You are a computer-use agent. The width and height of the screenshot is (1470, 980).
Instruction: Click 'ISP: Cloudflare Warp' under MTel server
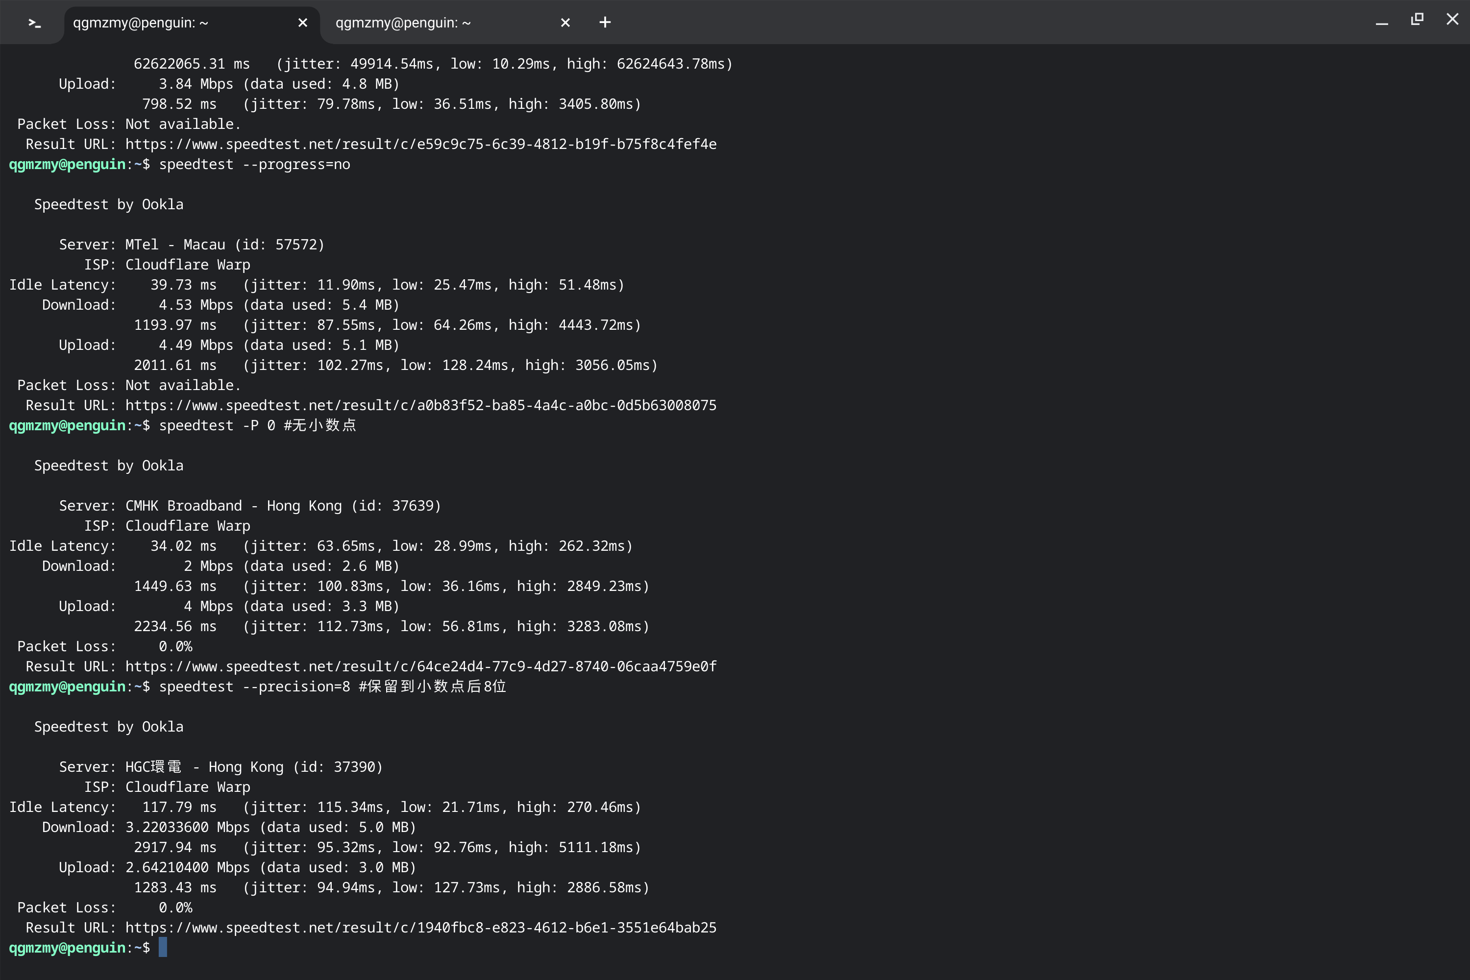point(167,265)
